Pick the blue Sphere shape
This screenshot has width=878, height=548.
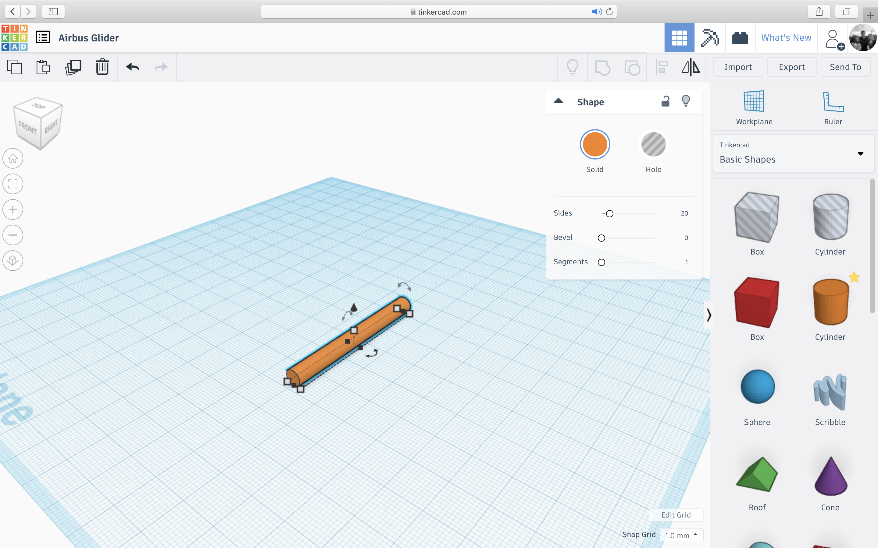click(x=757, y=387)
